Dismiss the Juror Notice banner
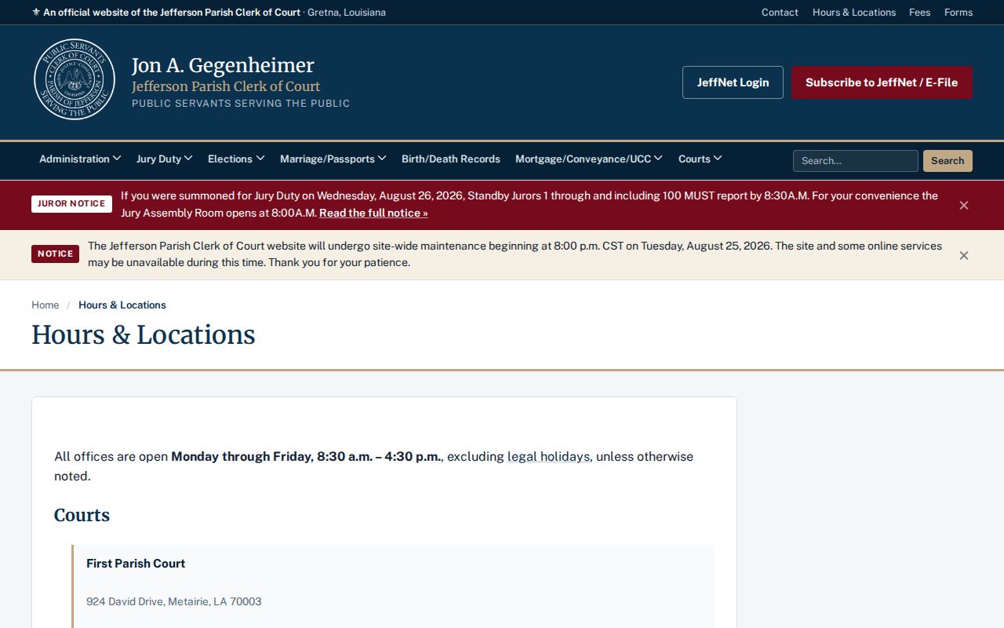 pyautogui.click(x=964, y=205)
